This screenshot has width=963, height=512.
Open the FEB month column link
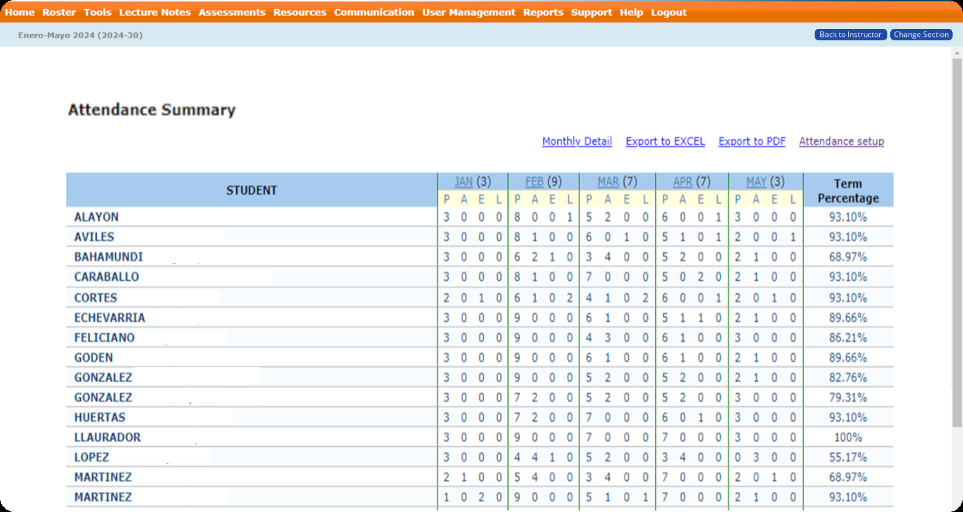(x=534, y=182)
